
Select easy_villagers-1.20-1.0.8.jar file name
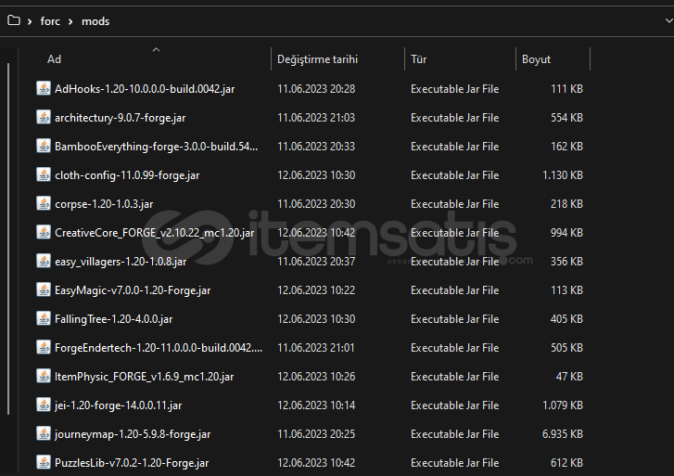121,262
